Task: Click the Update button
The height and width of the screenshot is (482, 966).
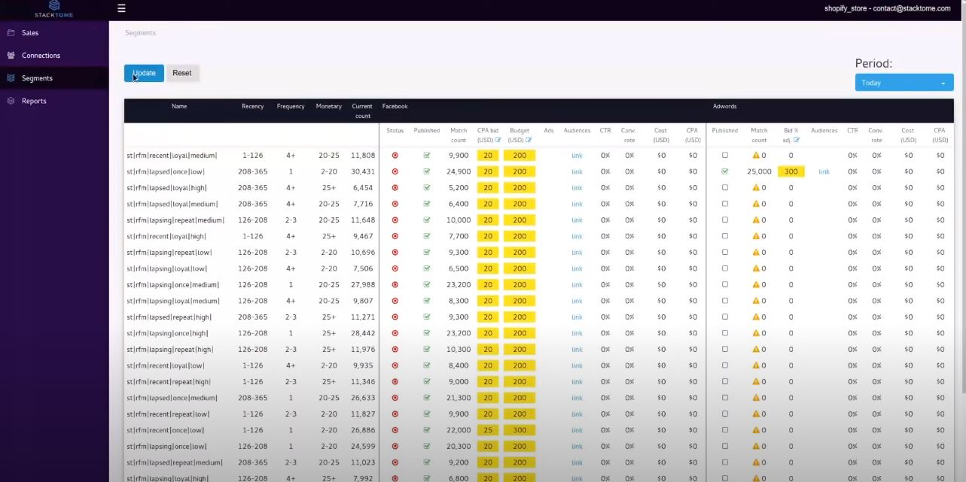Action: (144, 73)
